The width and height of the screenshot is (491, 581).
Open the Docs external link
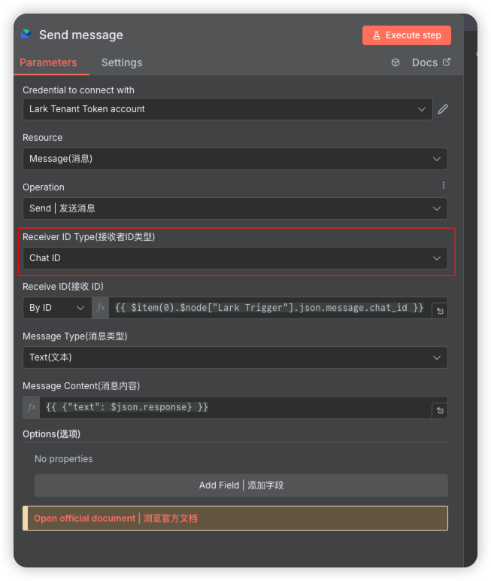[x=431, y=62]
